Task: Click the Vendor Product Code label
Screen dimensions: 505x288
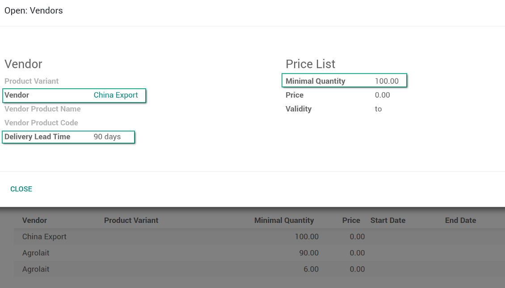Action: 41,123
